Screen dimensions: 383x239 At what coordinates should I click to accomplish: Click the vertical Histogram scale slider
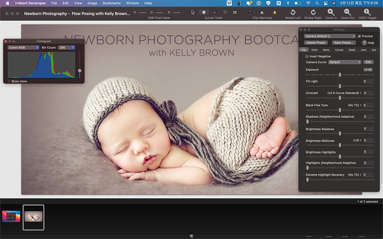click(79, 70)
